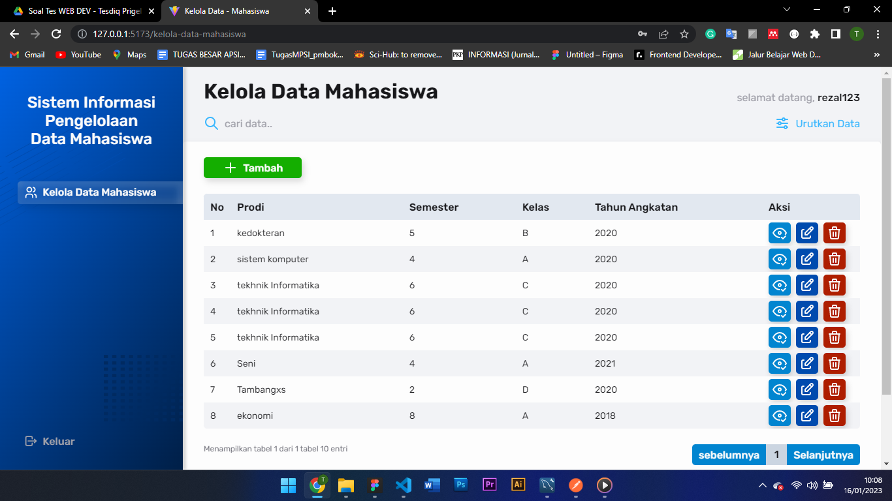Click the search magnifier icon

pos(210,123)
